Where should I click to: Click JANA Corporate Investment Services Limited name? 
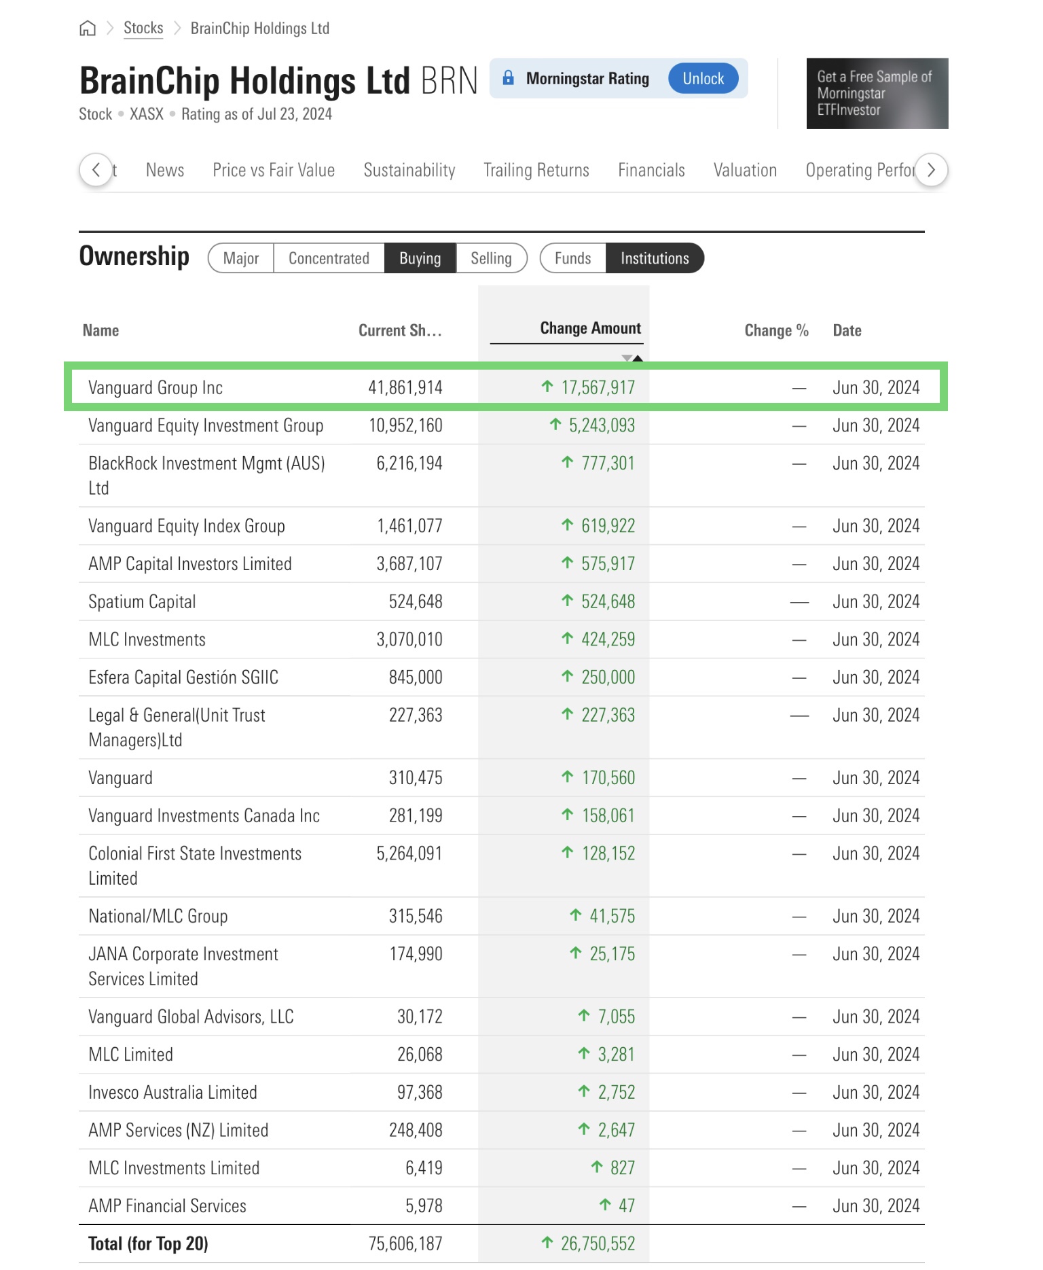pos(183,967)
